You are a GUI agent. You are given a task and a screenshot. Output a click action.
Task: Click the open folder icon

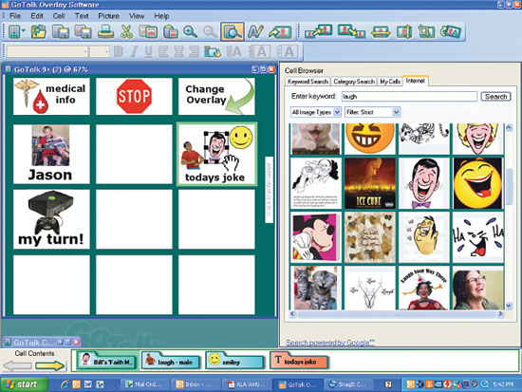[39, 31]
